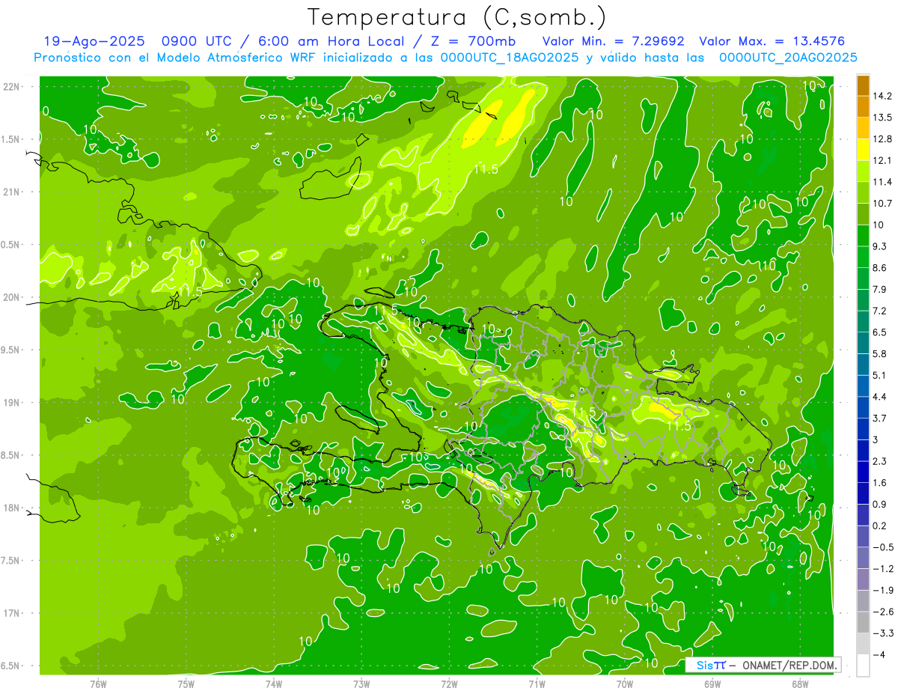
Task: Click the "75W" longitude axis label
Action: pos(186,684)
